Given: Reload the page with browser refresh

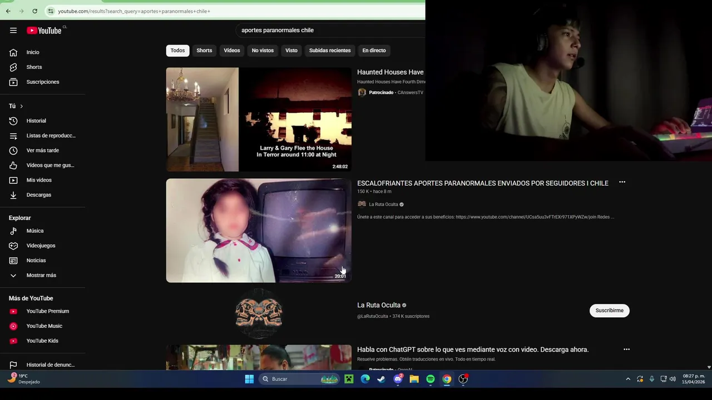Looking at the screenshot, I should click(x=34, y=11).
